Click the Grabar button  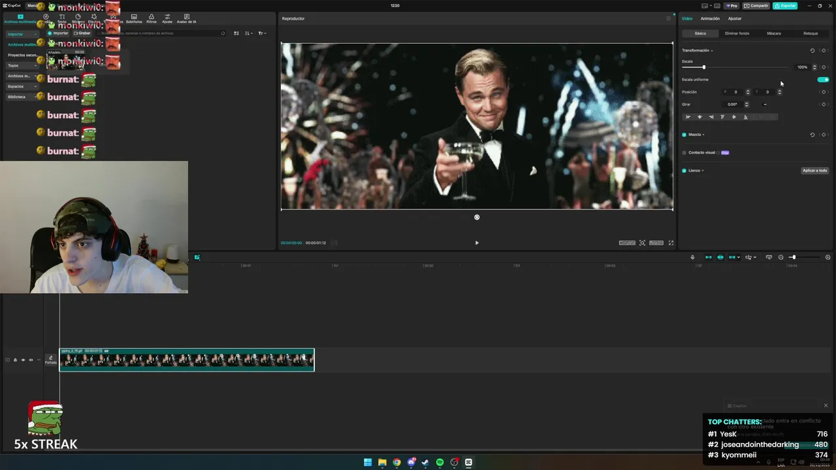coord(82,33)
